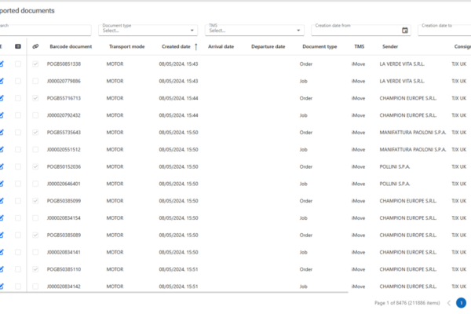This screenshot has width=471, height=314.
Task: Click the Transport mode column header
Action: click(126, 46)
